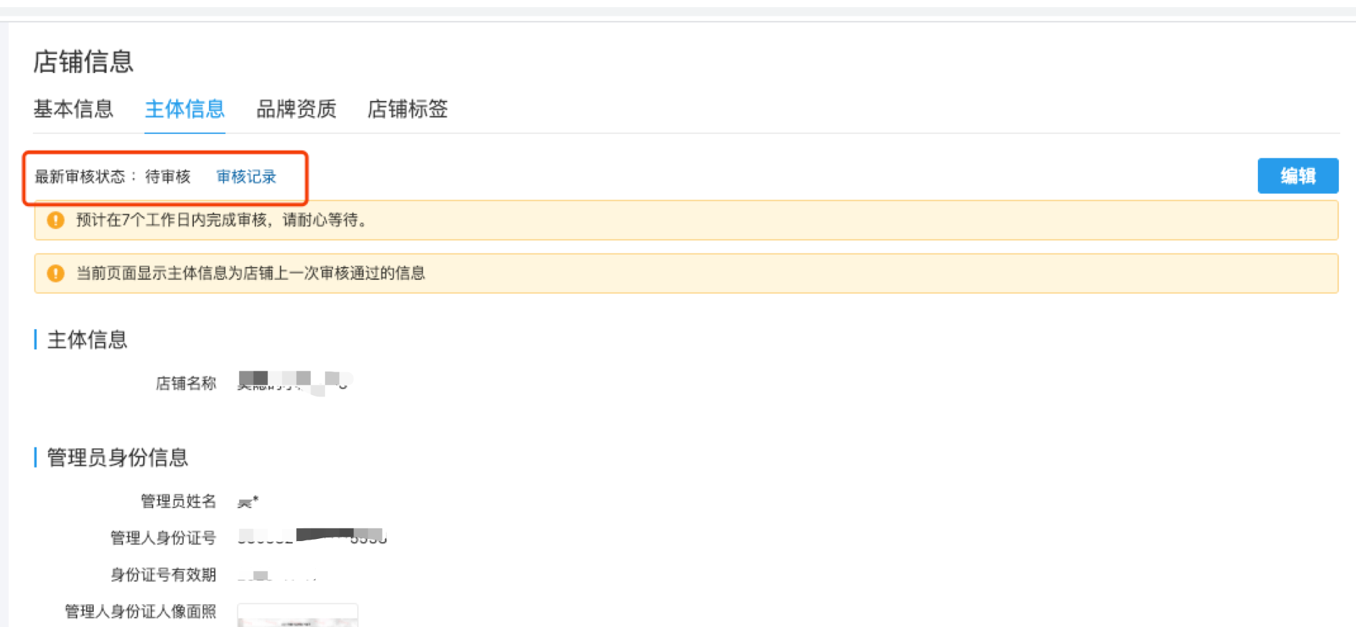Viewport: 1356px width, 627px height.
Task: Click the 上一次审核通过 notice warning icon
Action: click(x=56, y=273)
